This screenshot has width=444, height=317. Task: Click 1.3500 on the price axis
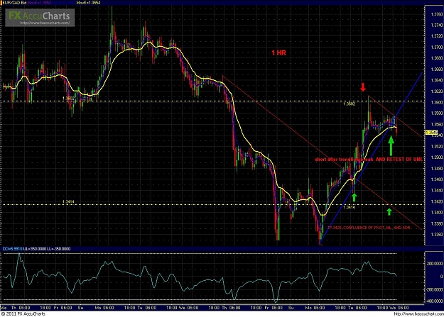click(x=436, y=157)
